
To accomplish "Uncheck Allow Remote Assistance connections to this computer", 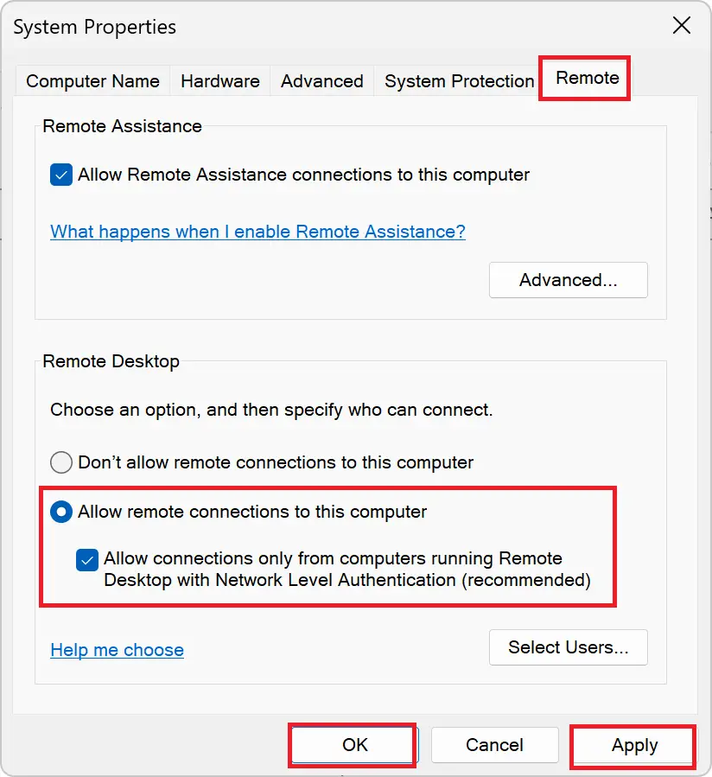I will [60, 175].
